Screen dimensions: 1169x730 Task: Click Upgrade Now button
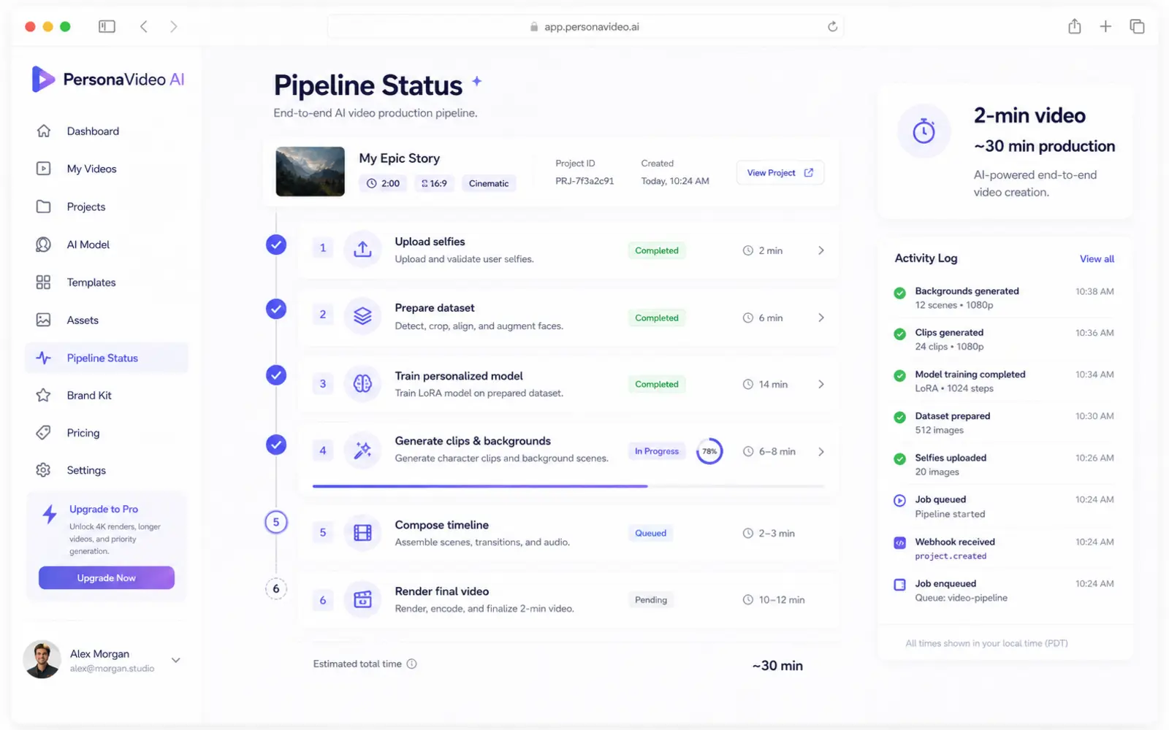tap(107, 577)
